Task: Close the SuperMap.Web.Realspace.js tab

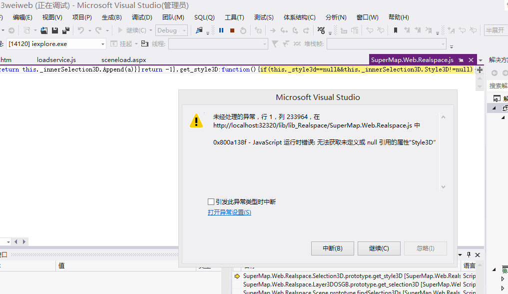Action: click(x=471, y=60)
